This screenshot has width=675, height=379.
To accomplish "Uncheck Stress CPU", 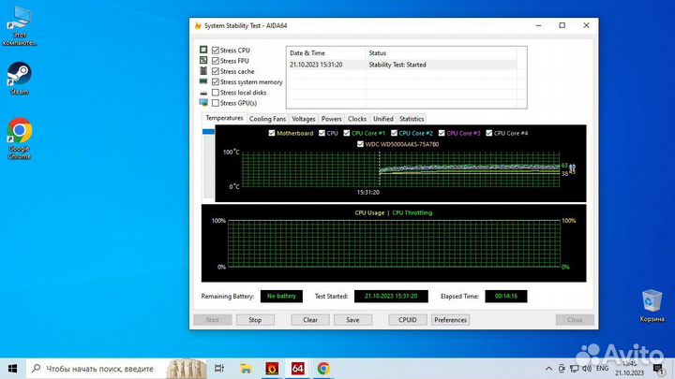I will click(216, 51).
